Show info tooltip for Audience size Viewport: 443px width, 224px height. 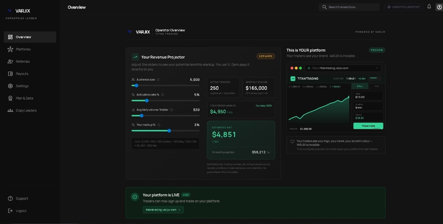[158, 80]
